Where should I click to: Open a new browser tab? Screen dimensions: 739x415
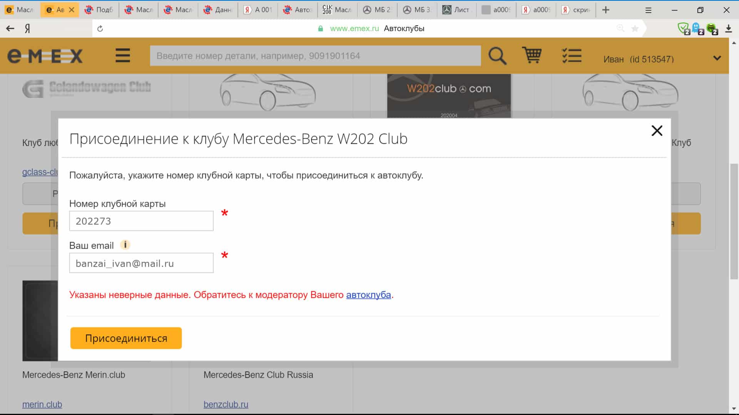[x=606, y=10]
